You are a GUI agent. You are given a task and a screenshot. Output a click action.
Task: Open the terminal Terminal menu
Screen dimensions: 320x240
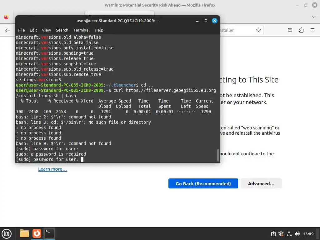82,30
